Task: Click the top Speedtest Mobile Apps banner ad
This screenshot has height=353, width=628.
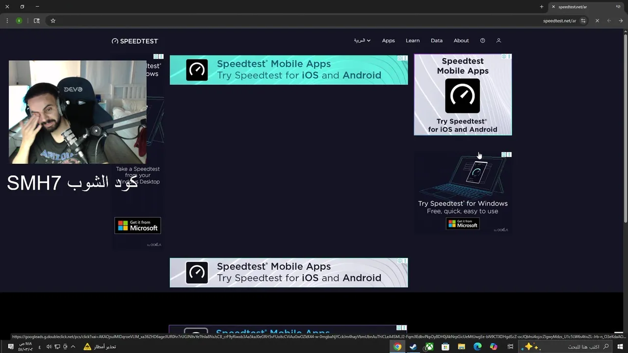Action: point(288,70)
